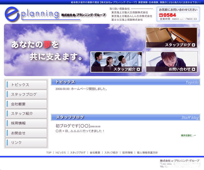Screen dimensions: 204x170
Task: Click 東京海上日動あんしん生命株式会社 text
Action: click(x=132, y=16)
